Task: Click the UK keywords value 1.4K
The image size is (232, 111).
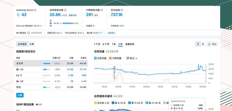Action: click(84, 81)
